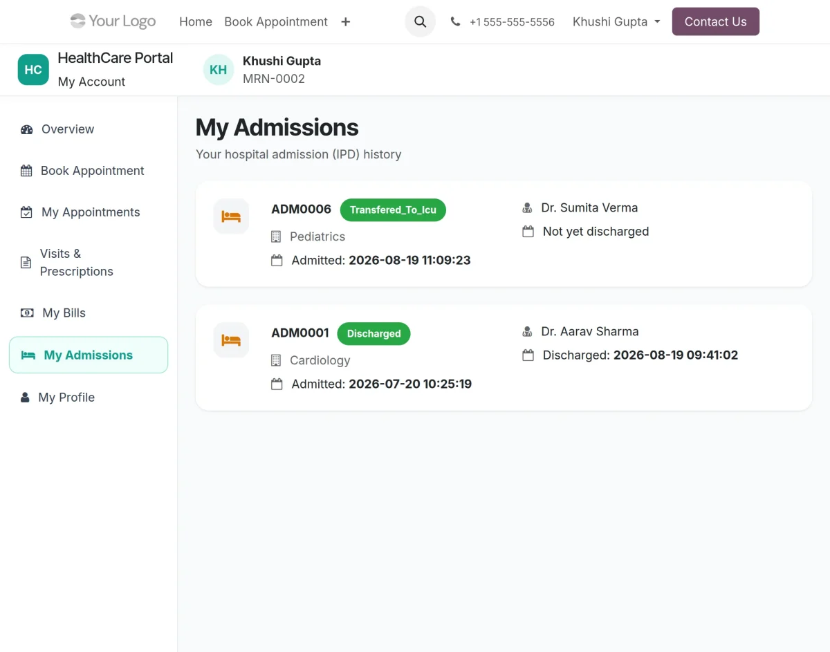Click the My Admissions bed icon in sidebar

pyautogui.click(x=28, y=355)
